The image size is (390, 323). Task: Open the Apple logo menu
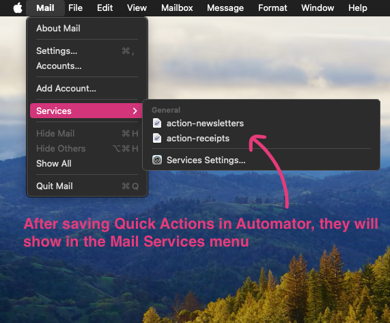pos(18,8)
